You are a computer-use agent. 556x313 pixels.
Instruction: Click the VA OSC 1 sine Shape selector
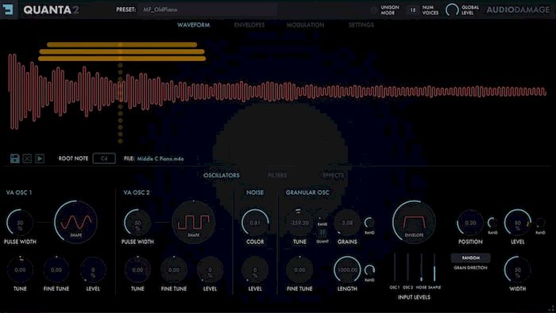point(75,222)
